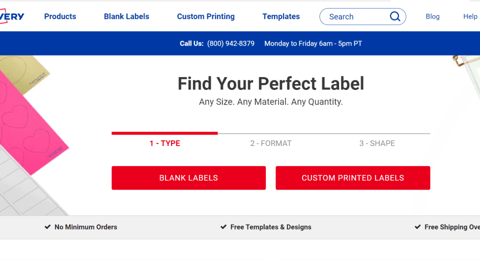
Task: Click the red step progress bar
Action: click(164, 133)
